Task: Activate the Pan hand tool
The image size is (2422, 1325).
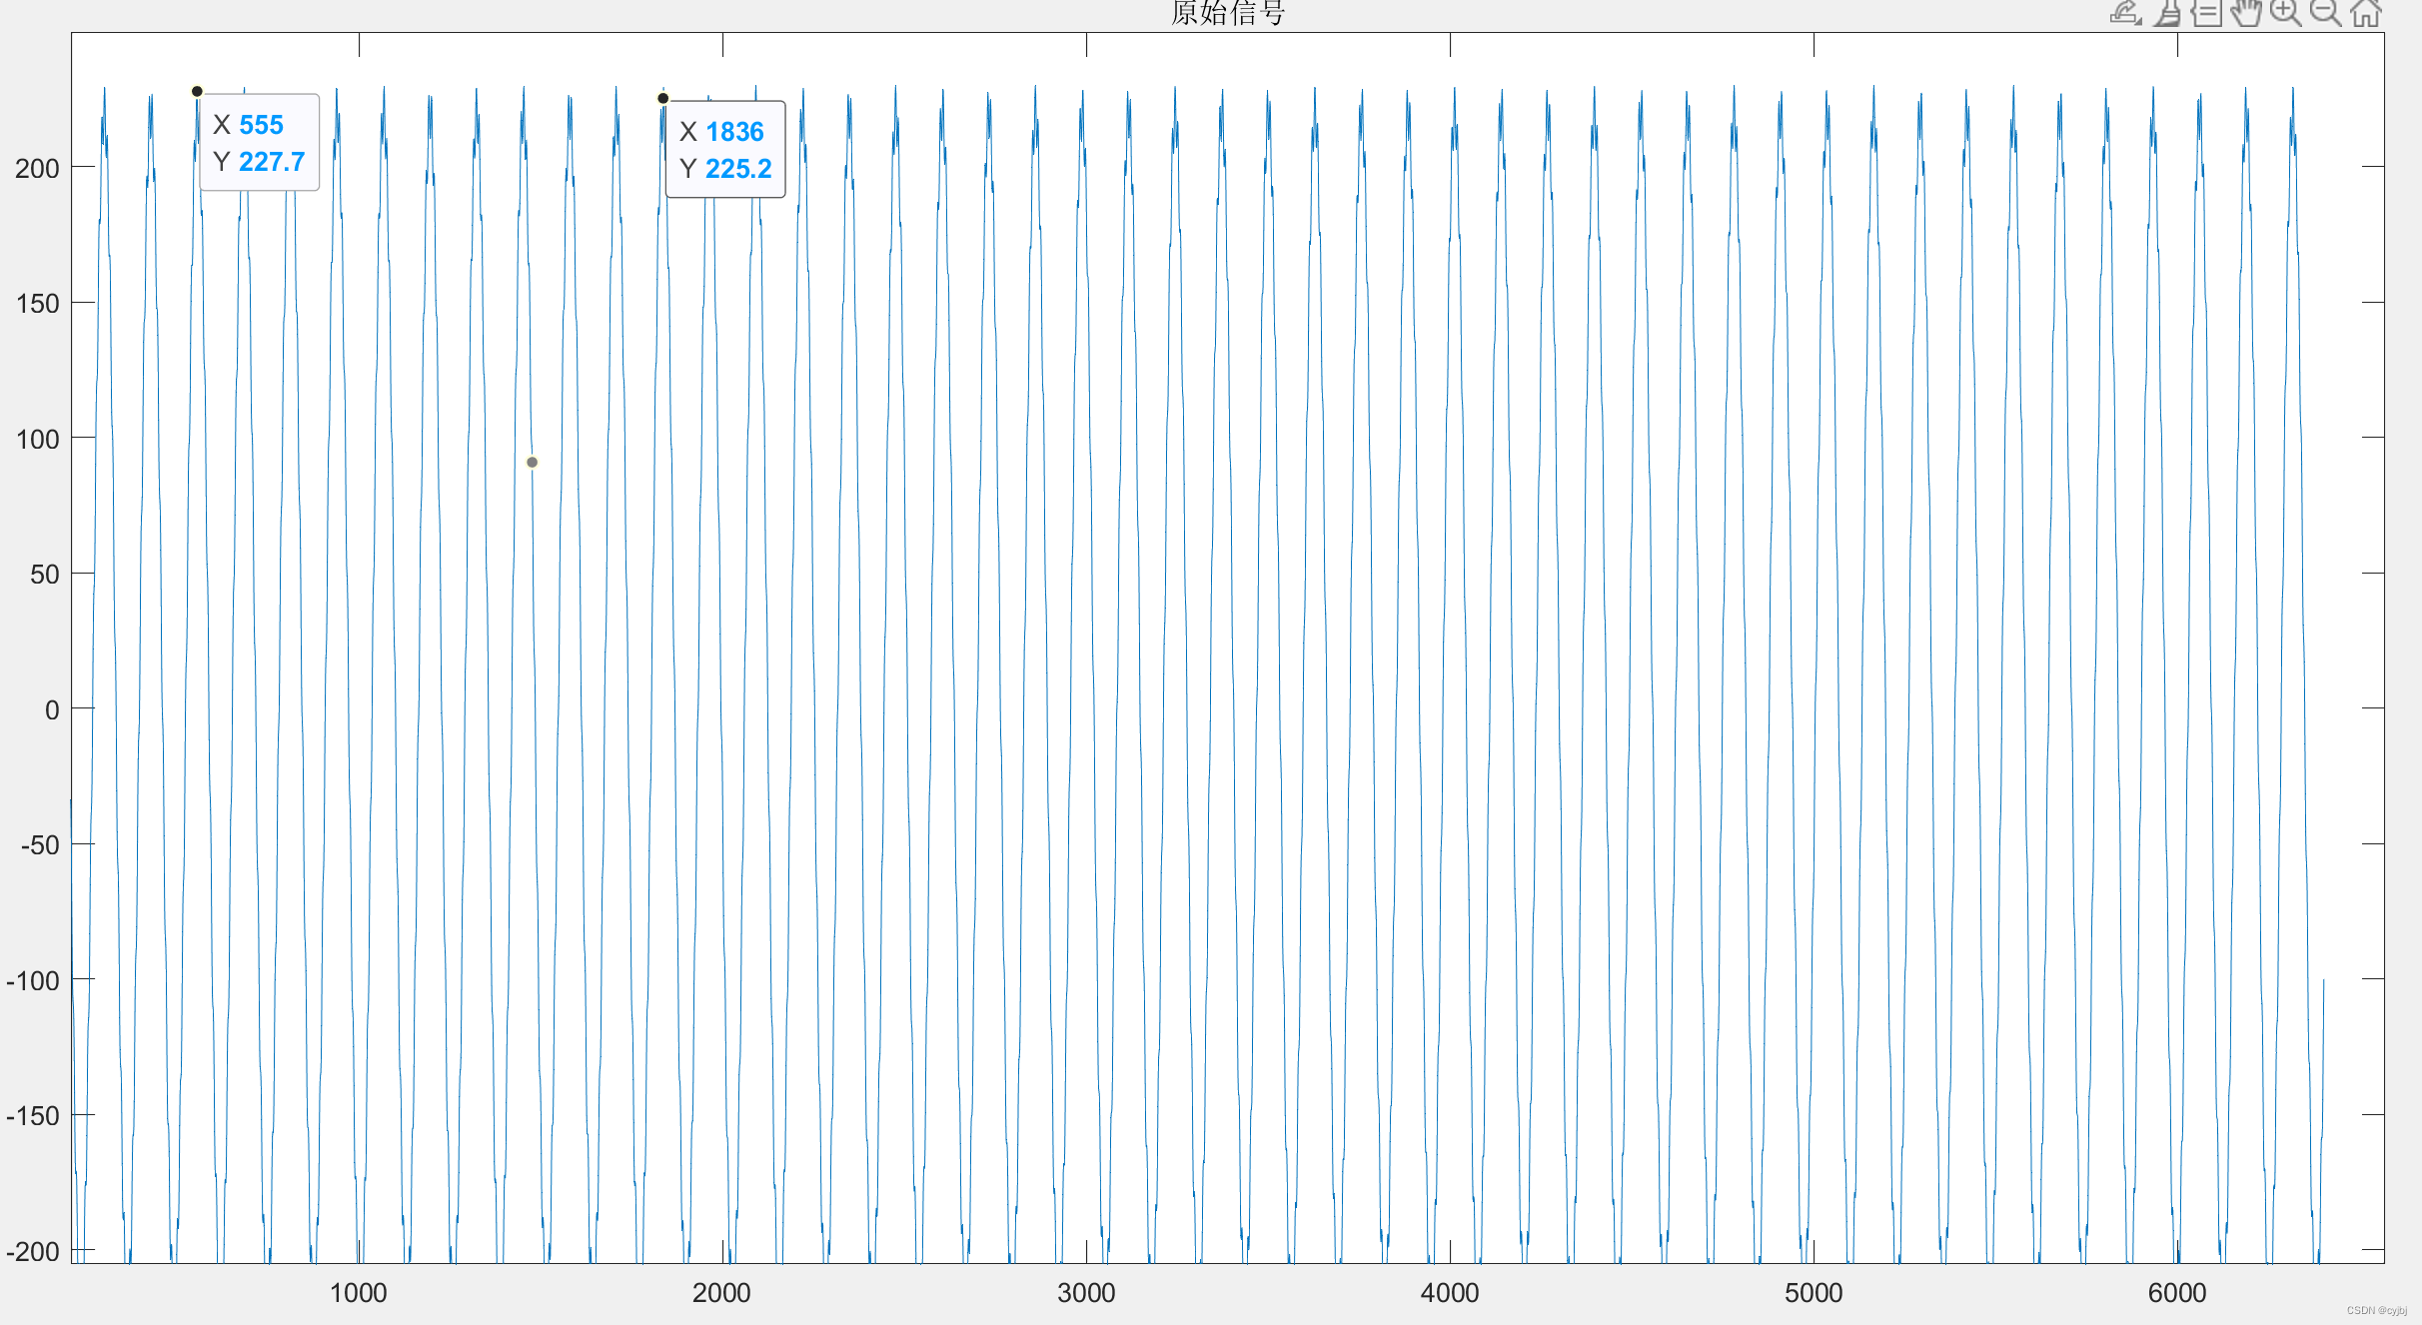Action: coord(2246,13)
